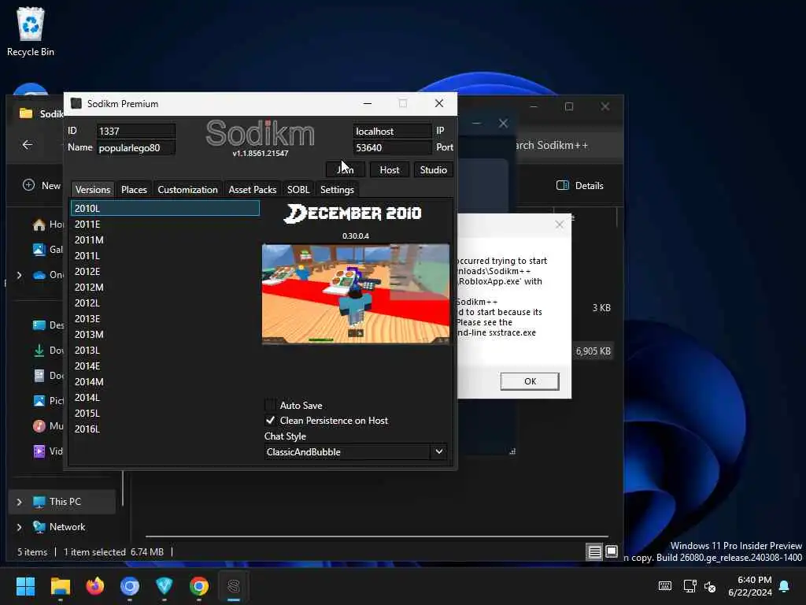Launch Chromium from the taskbar
This screenshot has height=605, width=806.
pos(130,586)
